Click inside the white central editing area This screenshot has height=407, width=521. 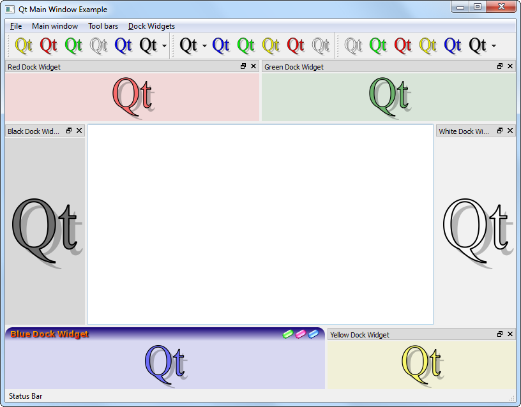click(x=260, y=224)
